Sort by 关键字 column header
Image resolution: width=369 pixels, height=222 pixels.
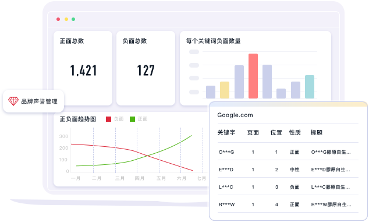[226, 132]
